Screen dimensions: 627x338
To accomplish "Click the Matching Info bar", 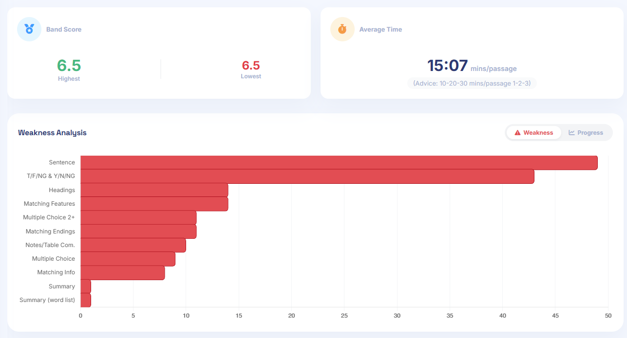I will [x=122, y=273].
